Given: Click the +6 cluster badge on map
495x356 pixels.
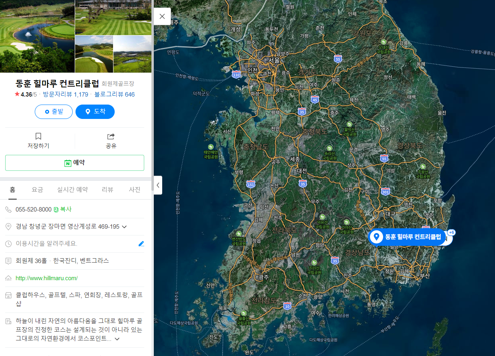Looking at the screenshot, I should (451, 233).
